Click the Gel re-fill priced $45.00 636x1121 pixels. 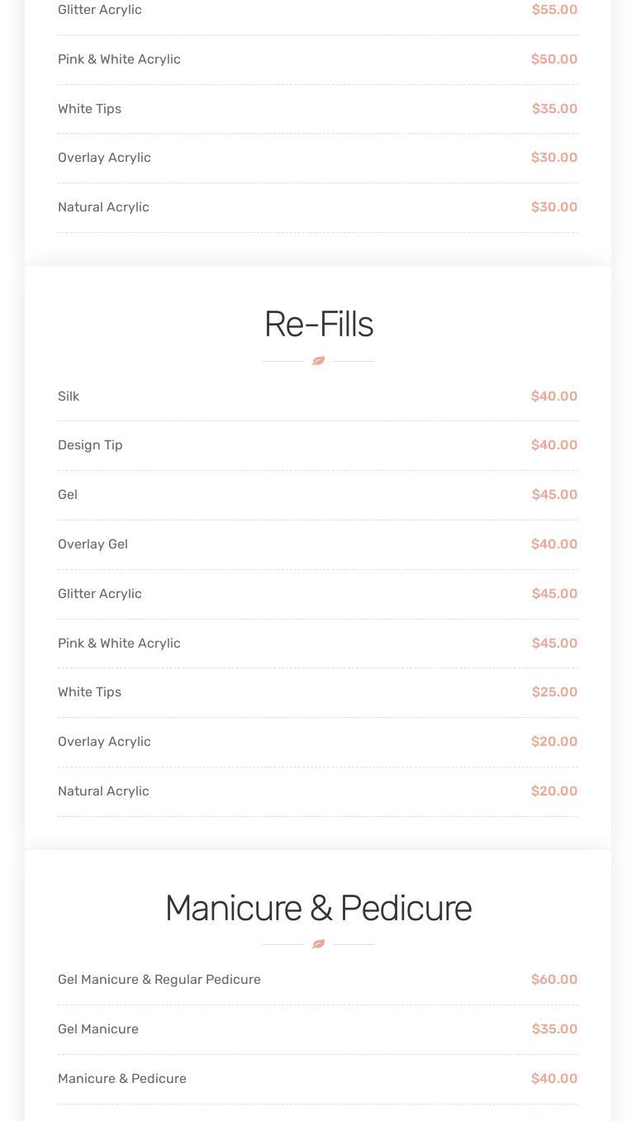click(68, 495)
